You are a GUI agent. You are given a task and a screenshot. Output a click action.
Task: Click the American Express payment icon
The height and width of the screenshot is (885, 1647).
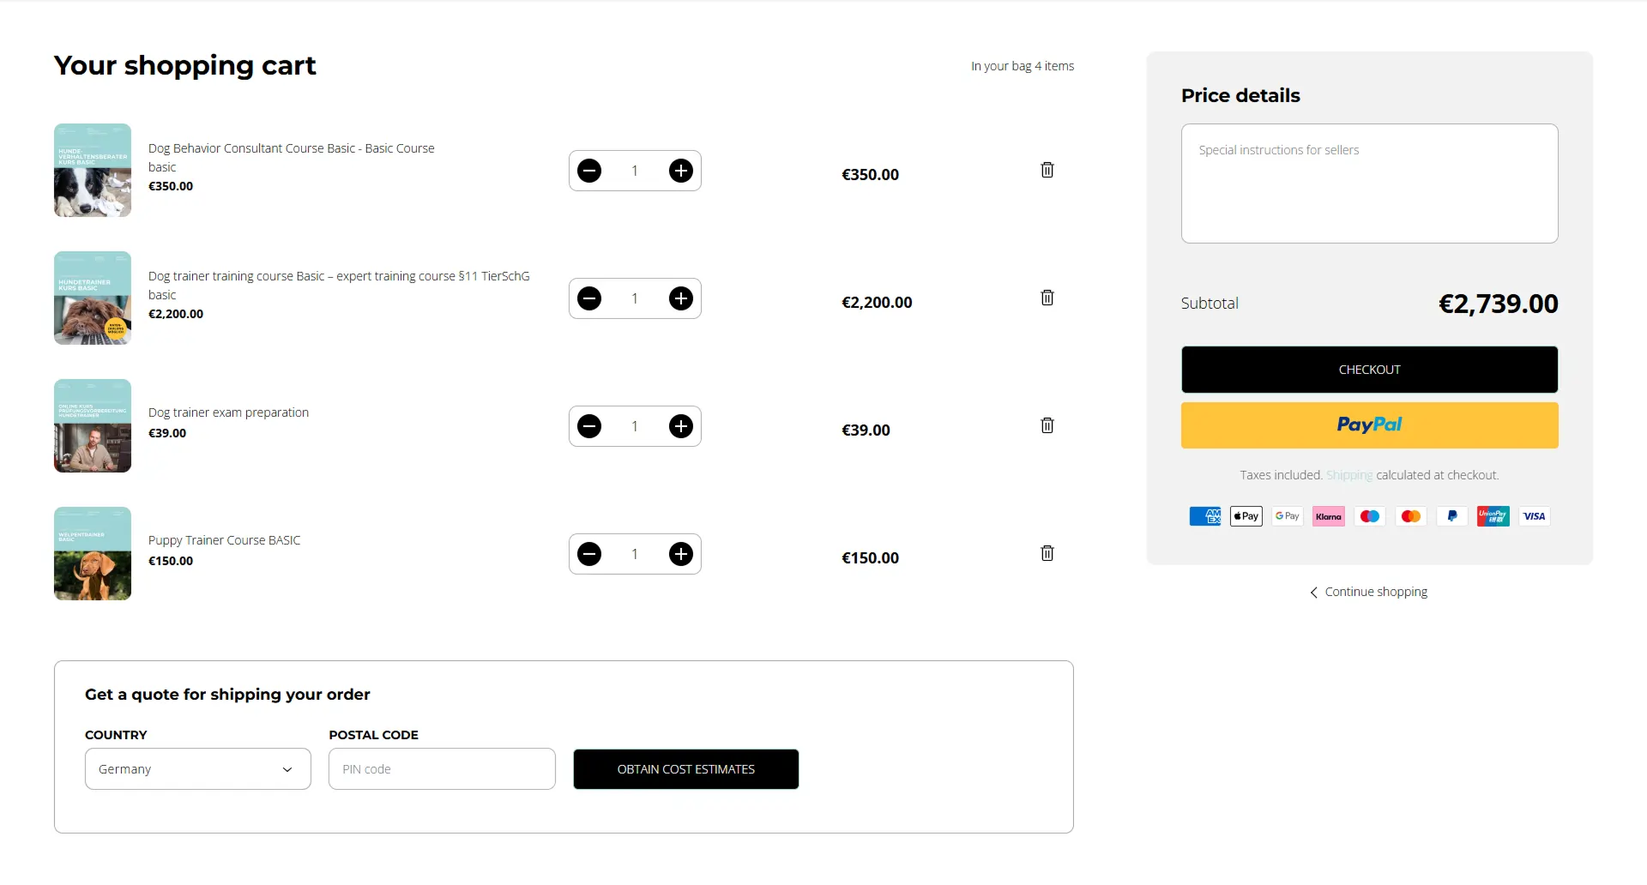pyautogui.click(x=1204, y=515)
